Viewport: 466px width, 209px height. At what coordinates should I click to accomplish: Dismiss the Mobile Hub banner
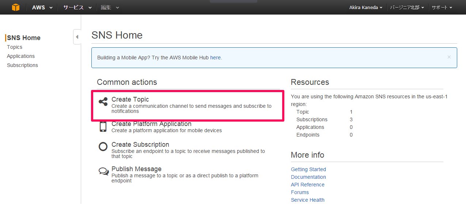449,57
